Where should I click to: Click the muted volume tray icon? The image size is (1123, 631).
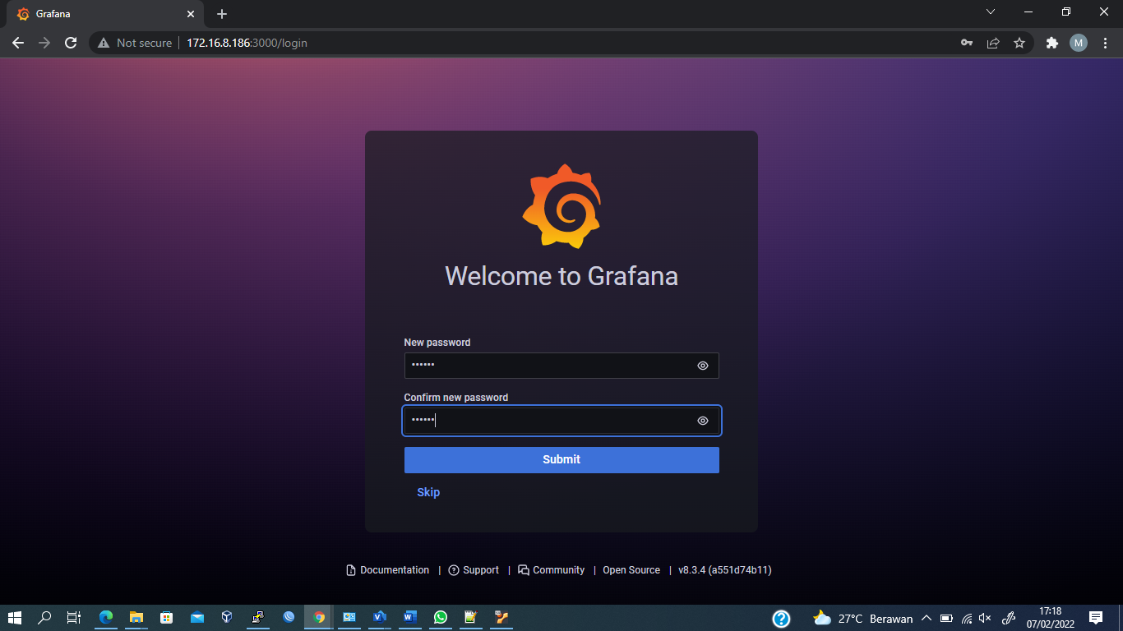(x=986, y=618)
